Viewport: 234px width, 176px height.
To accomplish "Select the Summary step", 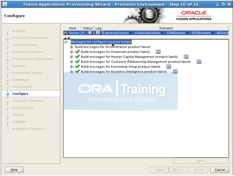I will point(19,66).
